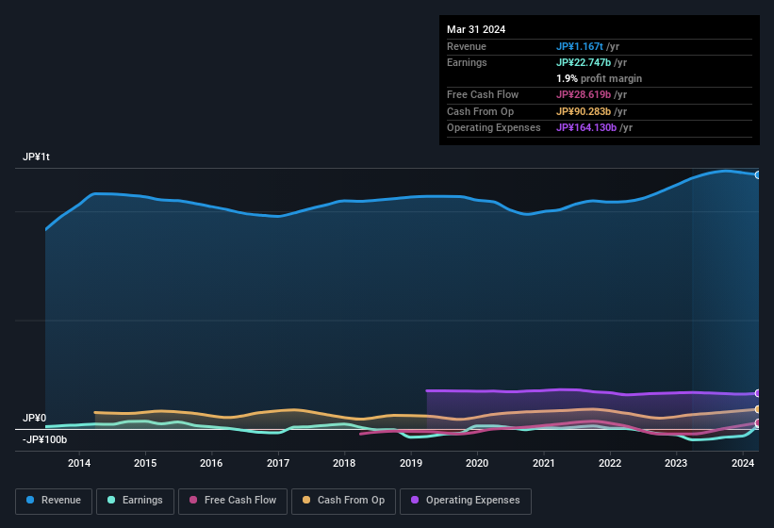
Task: Click the 2024 label on the x-axis
Action: (743, 463)
